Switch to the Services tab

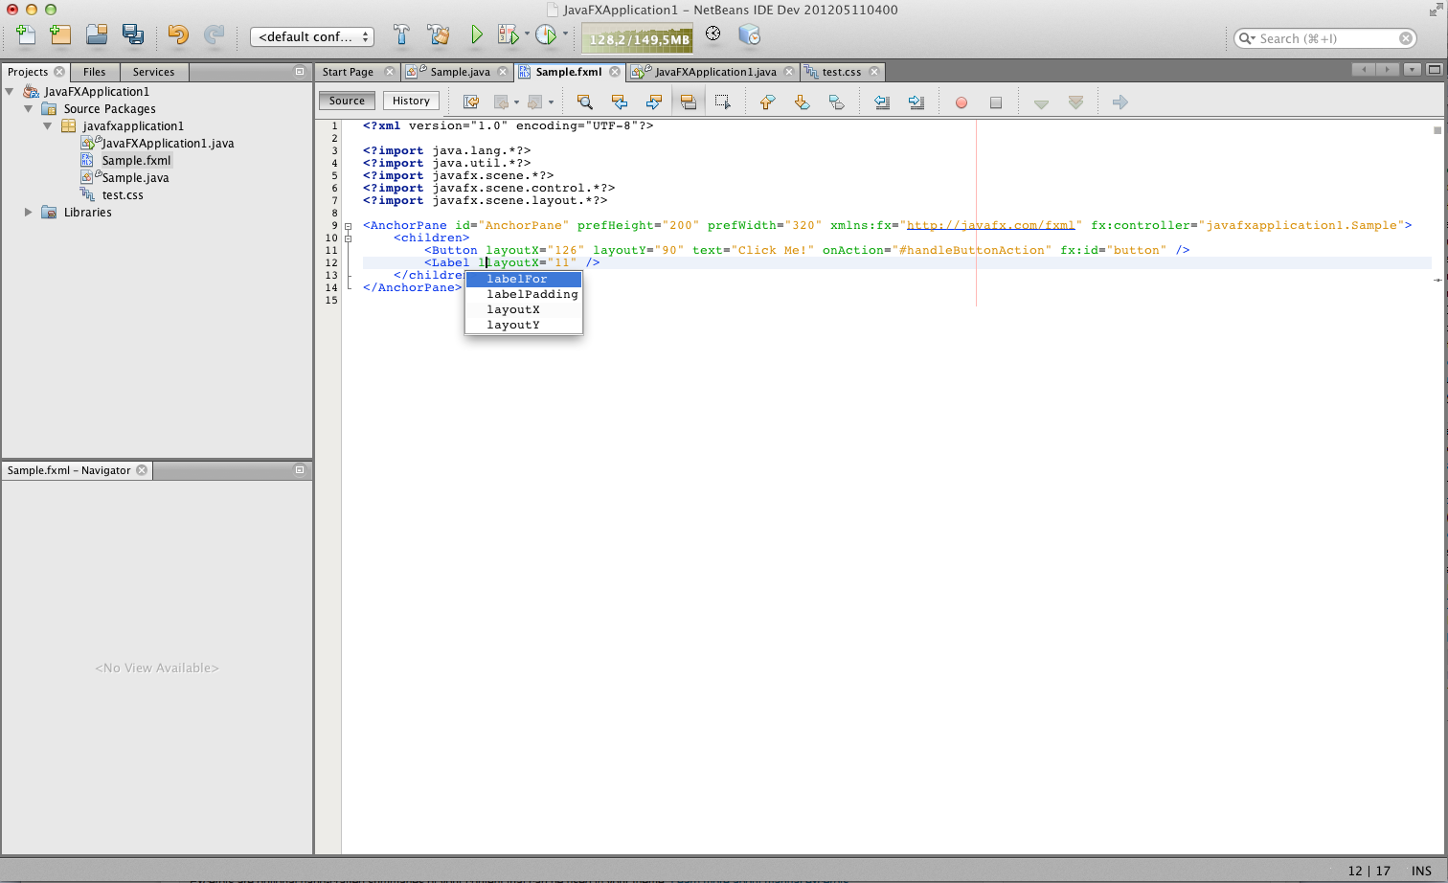(153, 72)
